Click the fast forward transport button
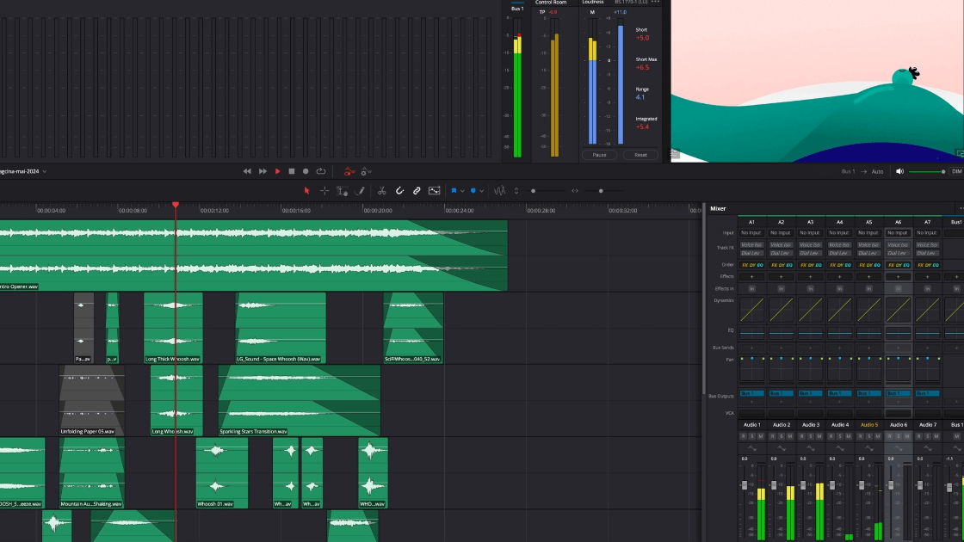The width and height of the screenshot is (964, 542). pyautogui.click(x=263, y=171)
